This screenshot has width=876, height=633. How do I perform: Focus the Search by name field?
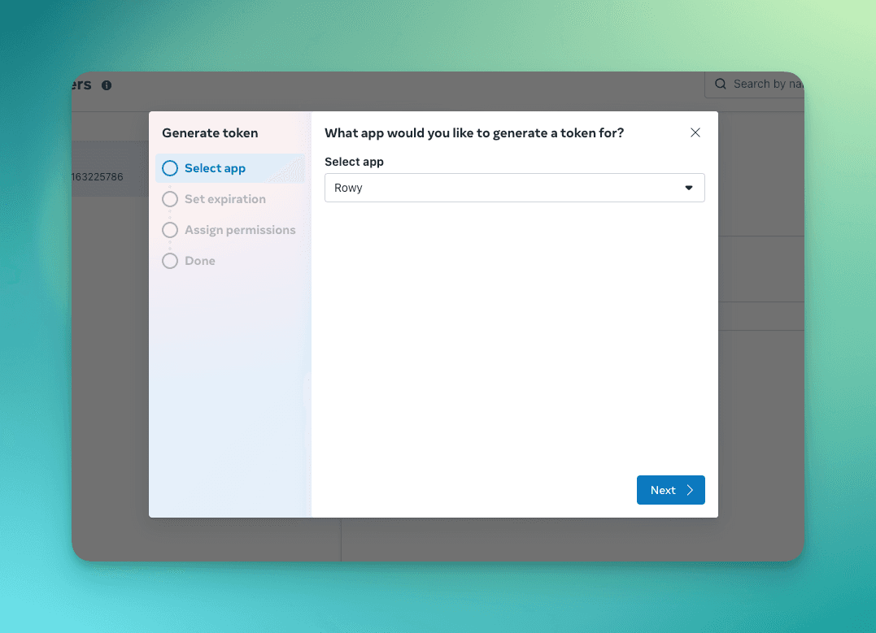(755, 85)
